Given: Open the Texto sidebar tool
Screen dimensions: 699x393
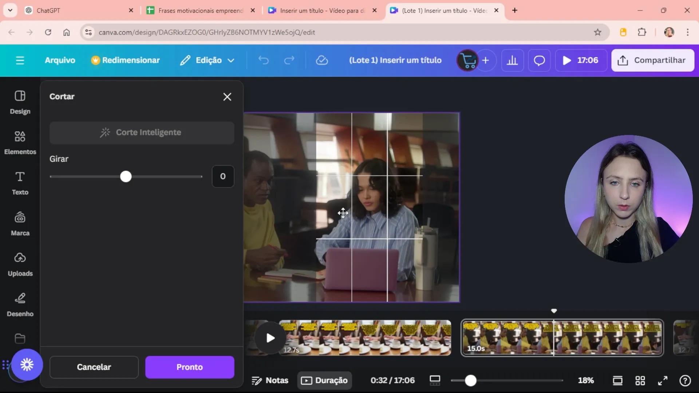Looking at the screenshot, I should coord(20,183).
